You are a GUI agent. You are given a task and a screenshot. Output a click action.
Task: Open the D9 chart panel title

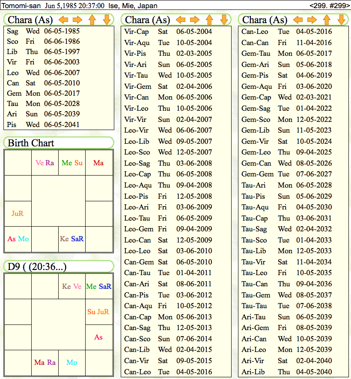(x=37, y=267)
